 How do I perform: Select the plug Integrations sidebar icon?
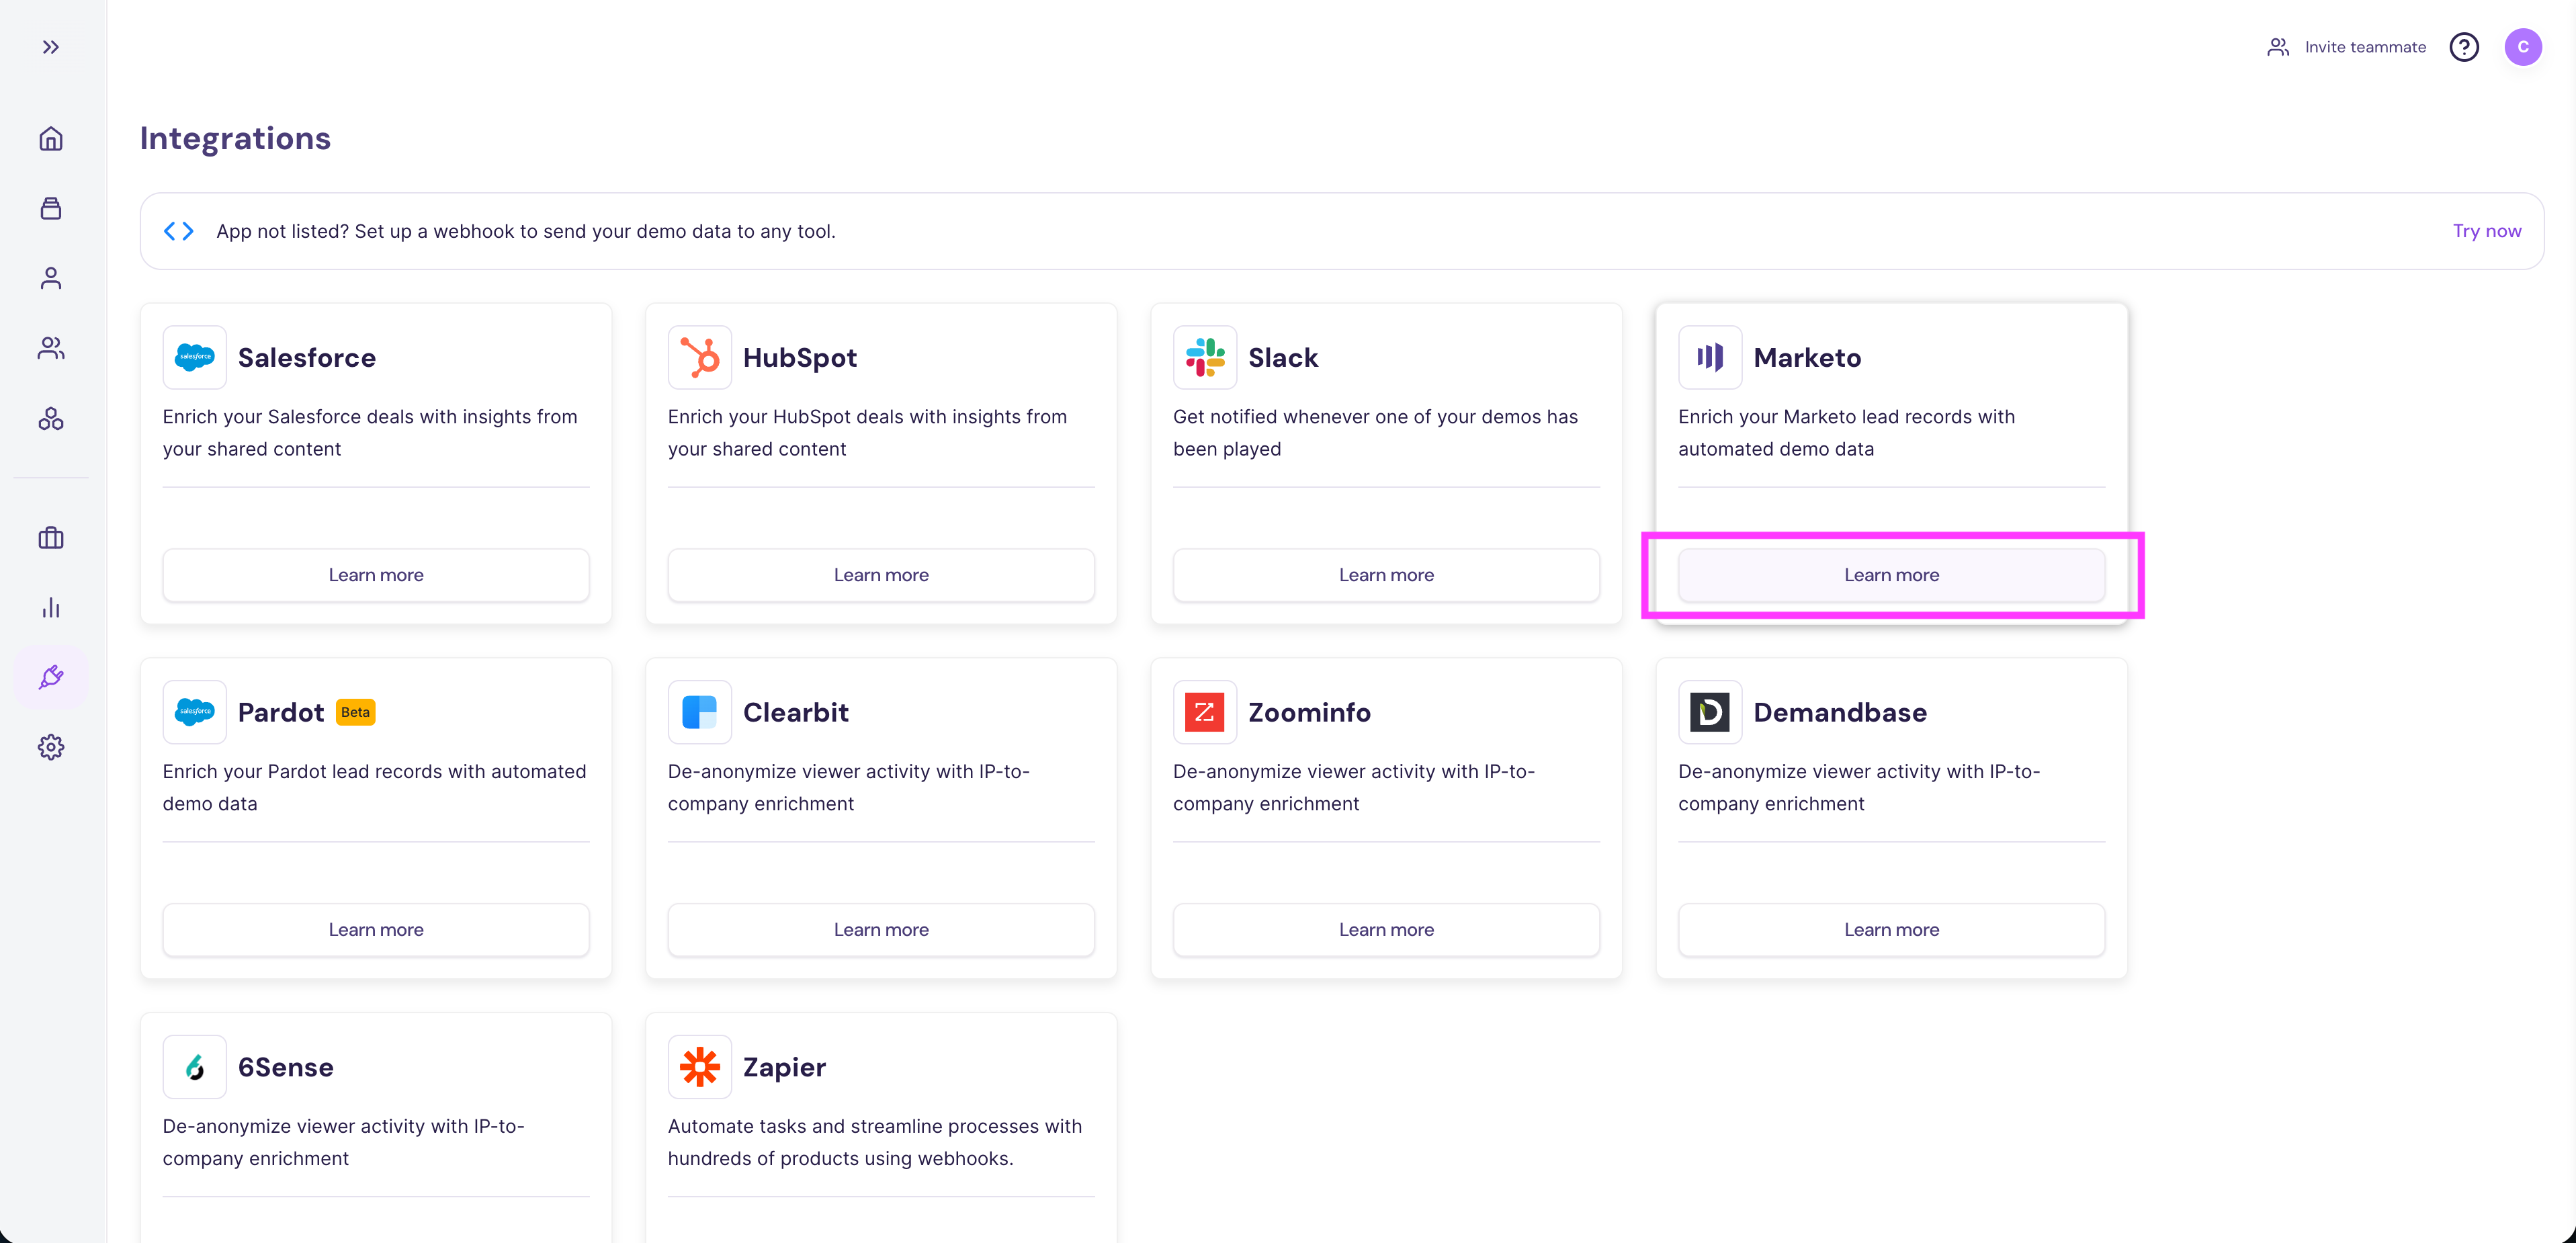pyautogui.click(x=51, y=678)
